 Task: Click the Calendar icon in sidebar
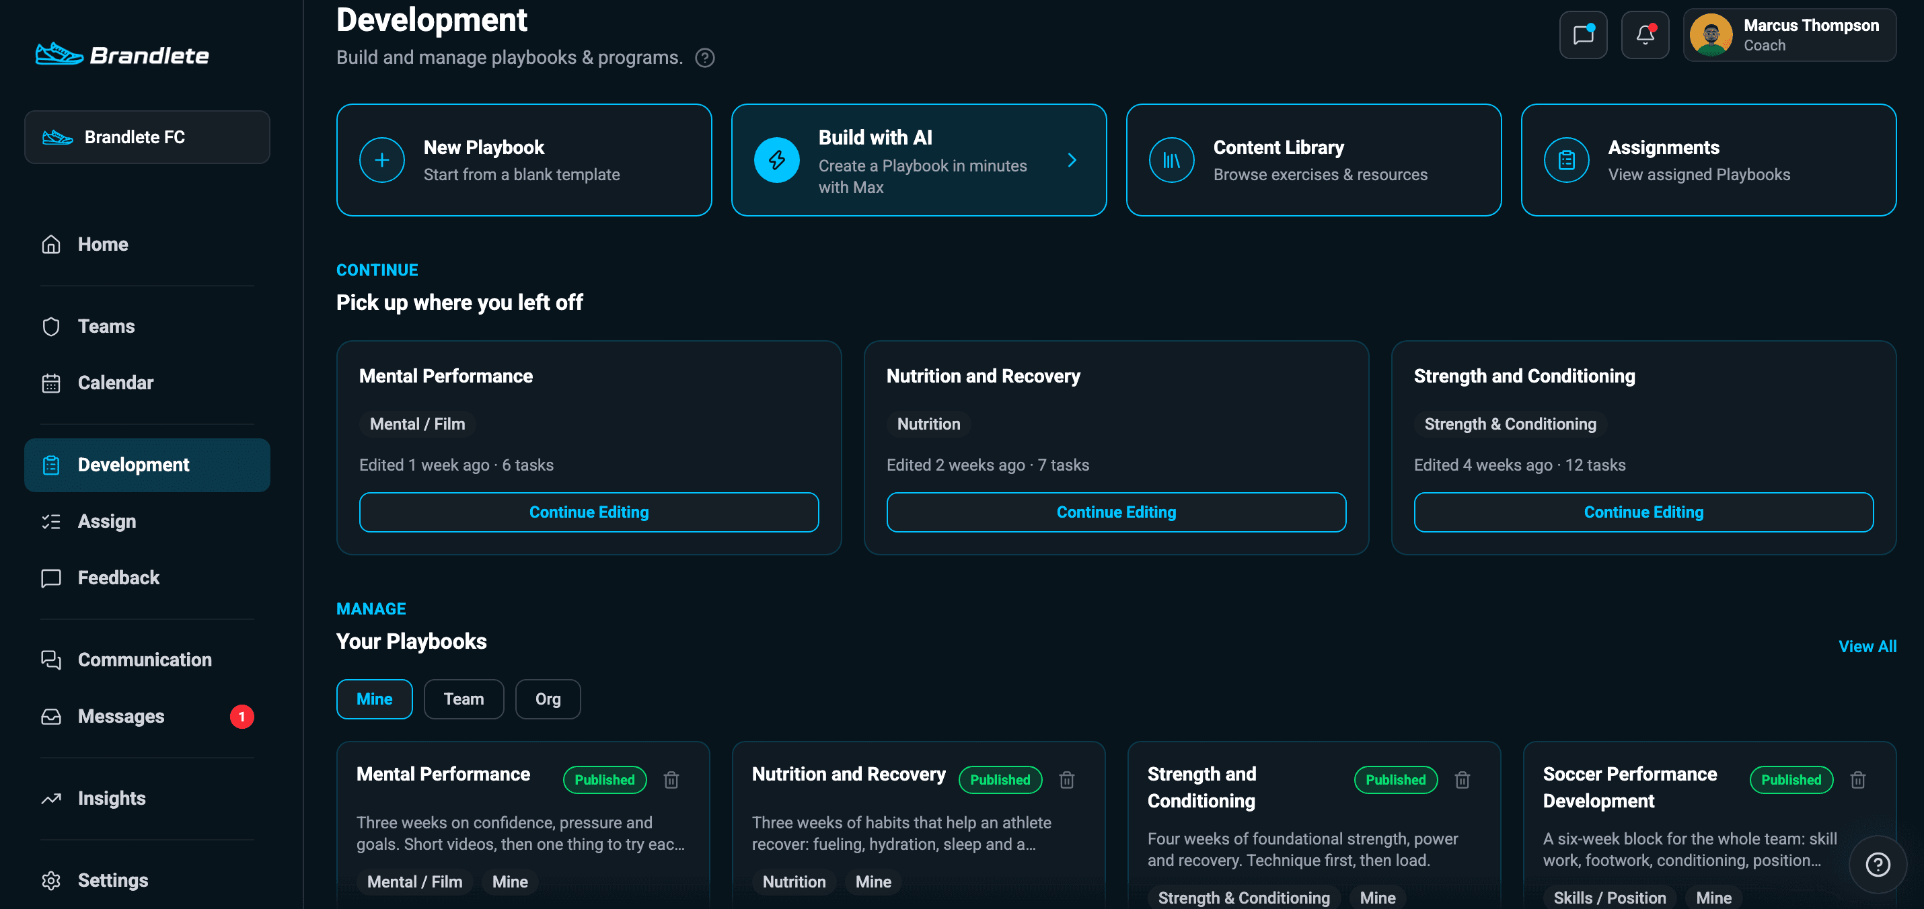click(x=50, y=383)
